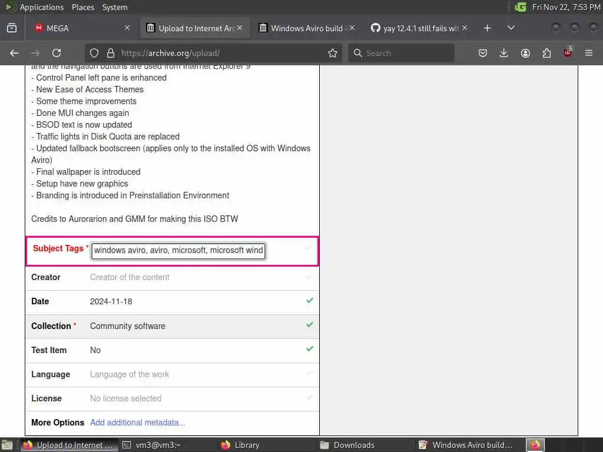Click the BSOD text is now updated line
Image resolution: width=603 pixels, height=452 pixels.
tap(81, 125)
